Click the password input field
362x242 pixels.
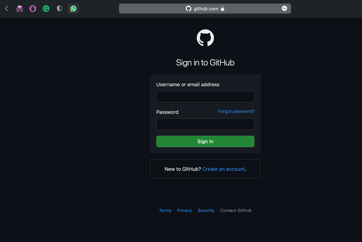click(x=205, y=124)
